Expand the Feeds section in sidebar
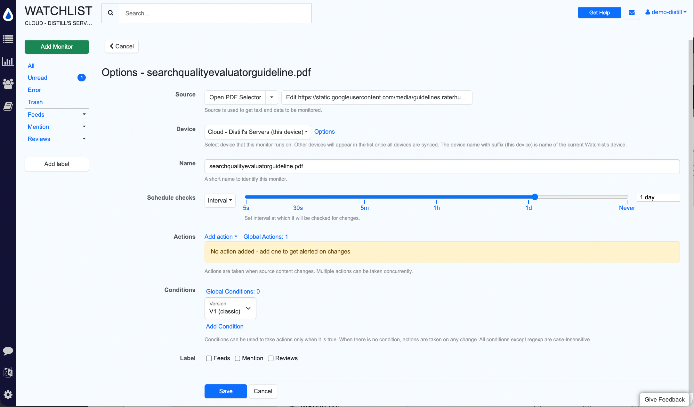 coord(84,114)
